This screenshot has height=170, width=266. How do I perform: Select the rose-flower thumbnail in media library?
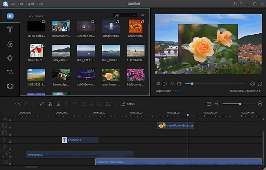tap(111, 75)
